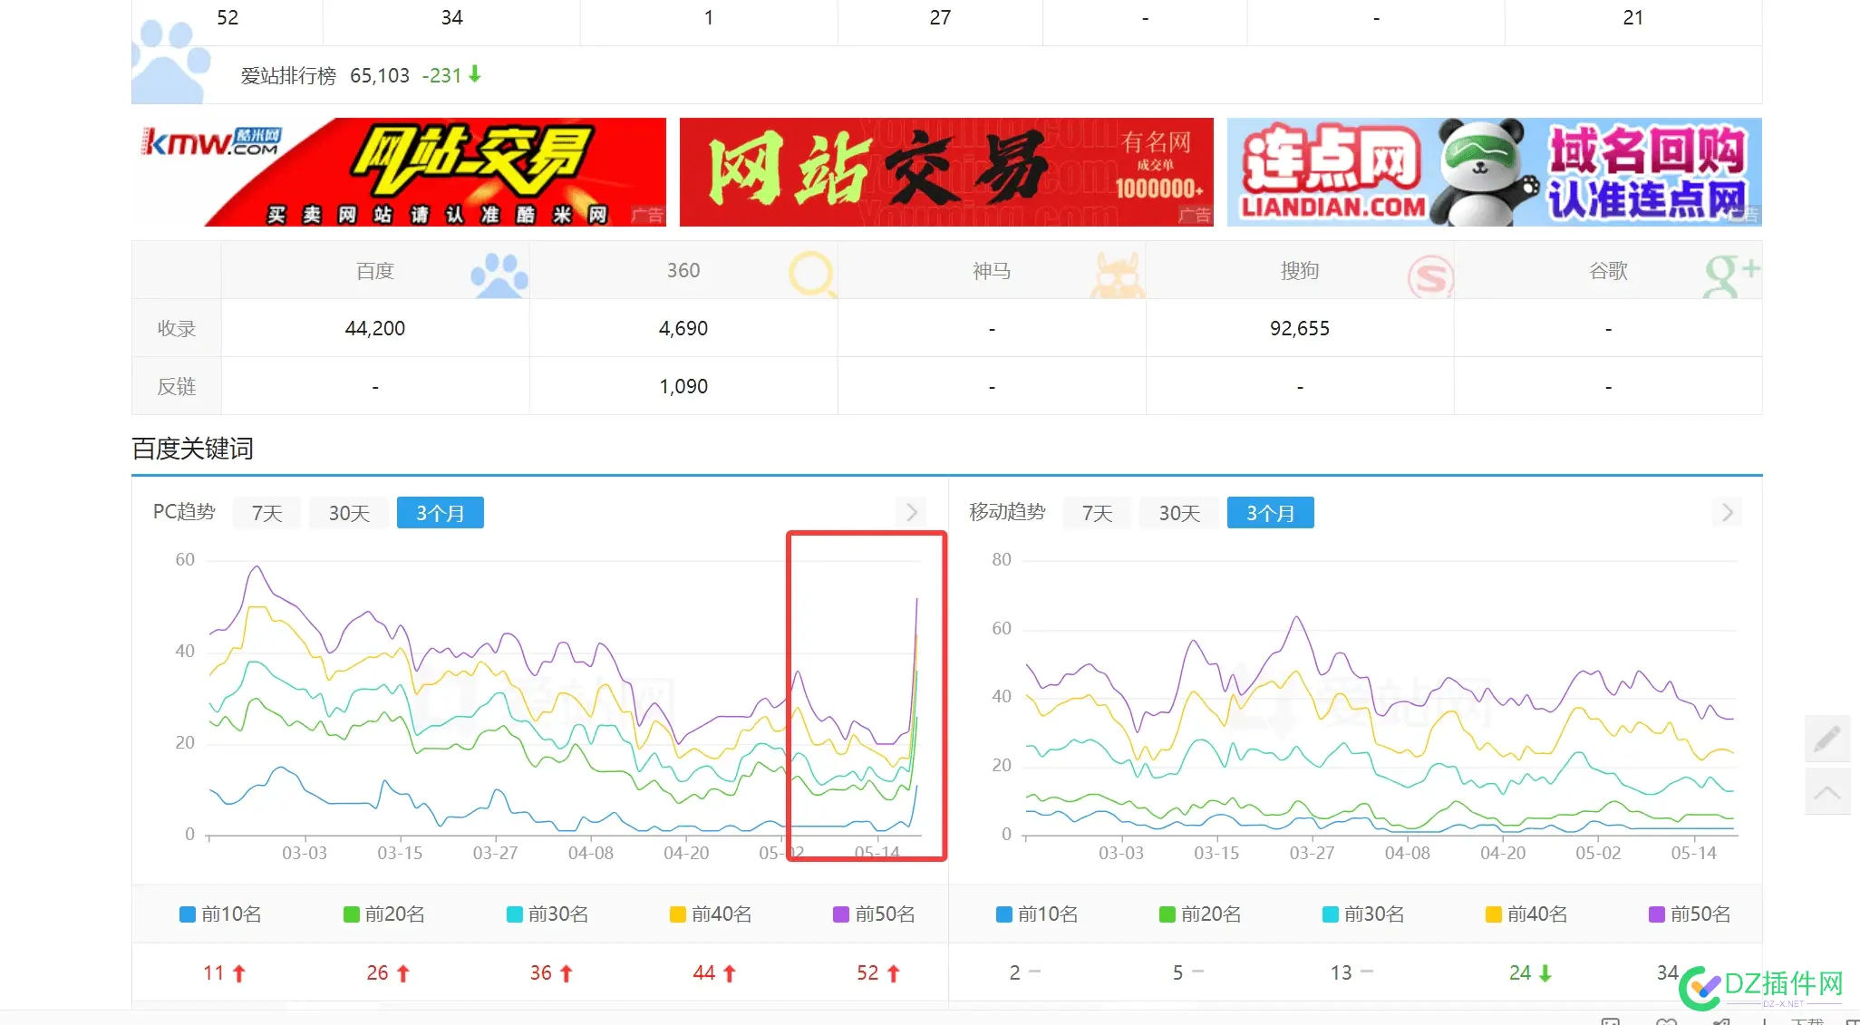1860x1025 pixels.
Task: Click 爱站排行榜 rank 65,103
Action: (380, 75)
